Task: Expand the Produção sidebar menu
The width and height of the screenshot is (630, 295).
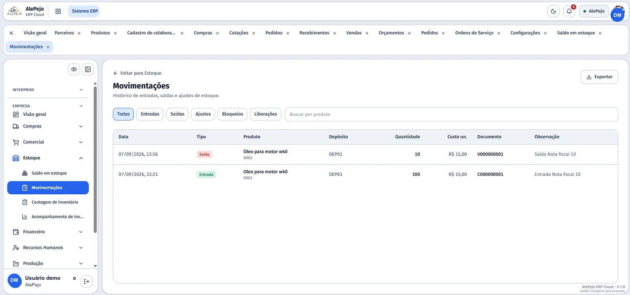Action: pyautogui.click(x=48, y=263)
